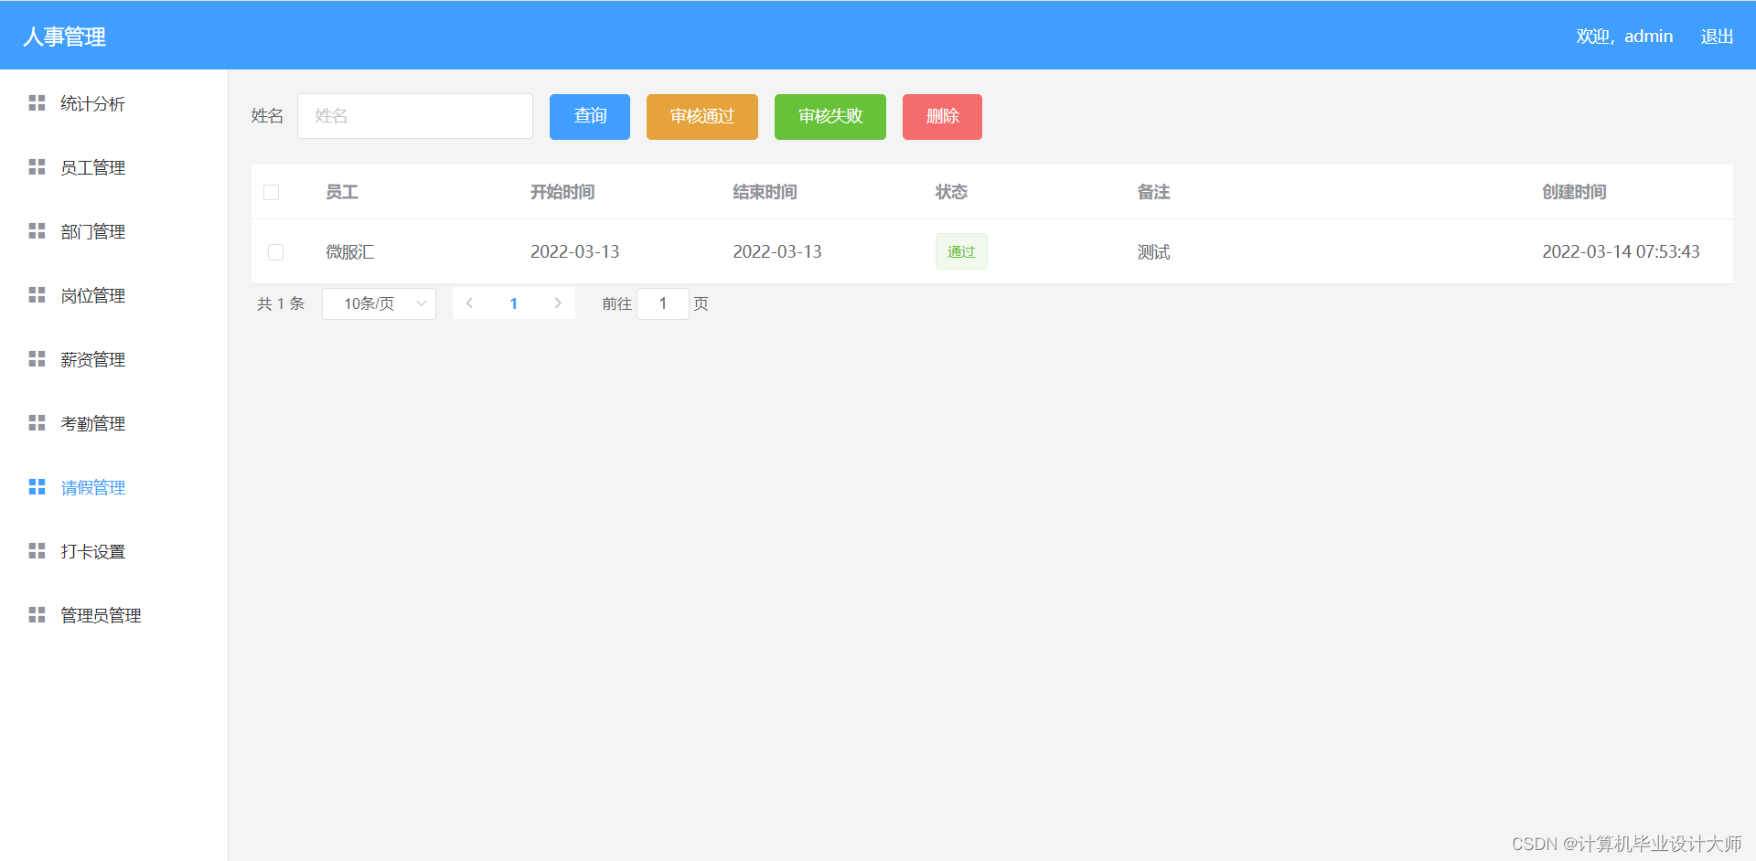Click the green 审核失败 button
The image size is (1756, 861).
830,116
